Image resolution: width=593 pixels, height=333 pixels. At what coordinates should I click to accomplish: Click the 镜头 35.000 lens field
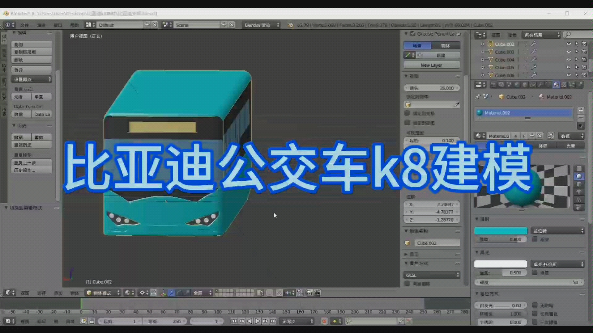coord(432,88)
